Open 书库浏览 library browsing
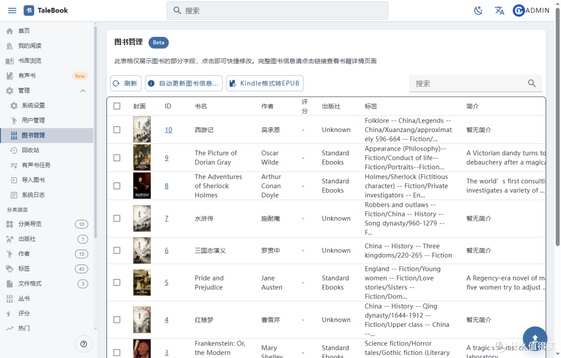The height and width of the screenshot is (358, 561). 47,61
